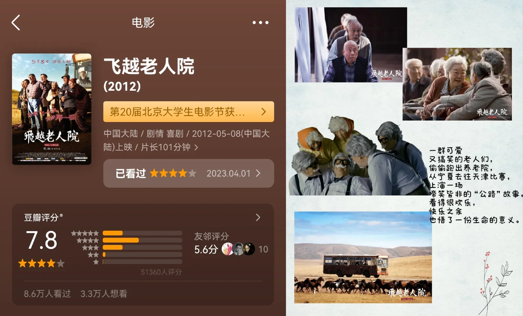Viewport: 523px width, 316px height.
Task: Tap the four-star rating distribution bar
Action: pos(142,240)
